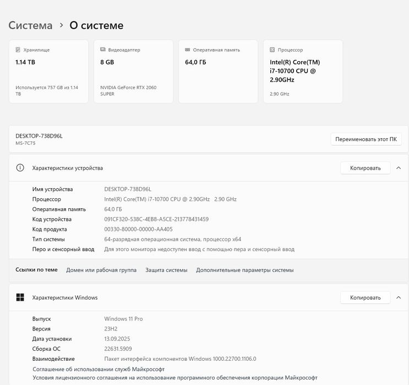Click the RAM icon in Оперативная память card
The width and height of the screenshot is (409, 385).
(187, 50)
